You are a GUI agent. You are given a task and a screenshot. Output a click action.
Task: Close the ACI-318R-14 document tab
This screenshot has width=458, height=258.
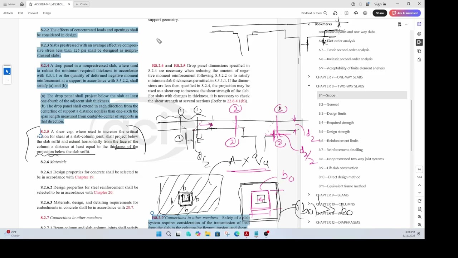(x=69, y=4)
